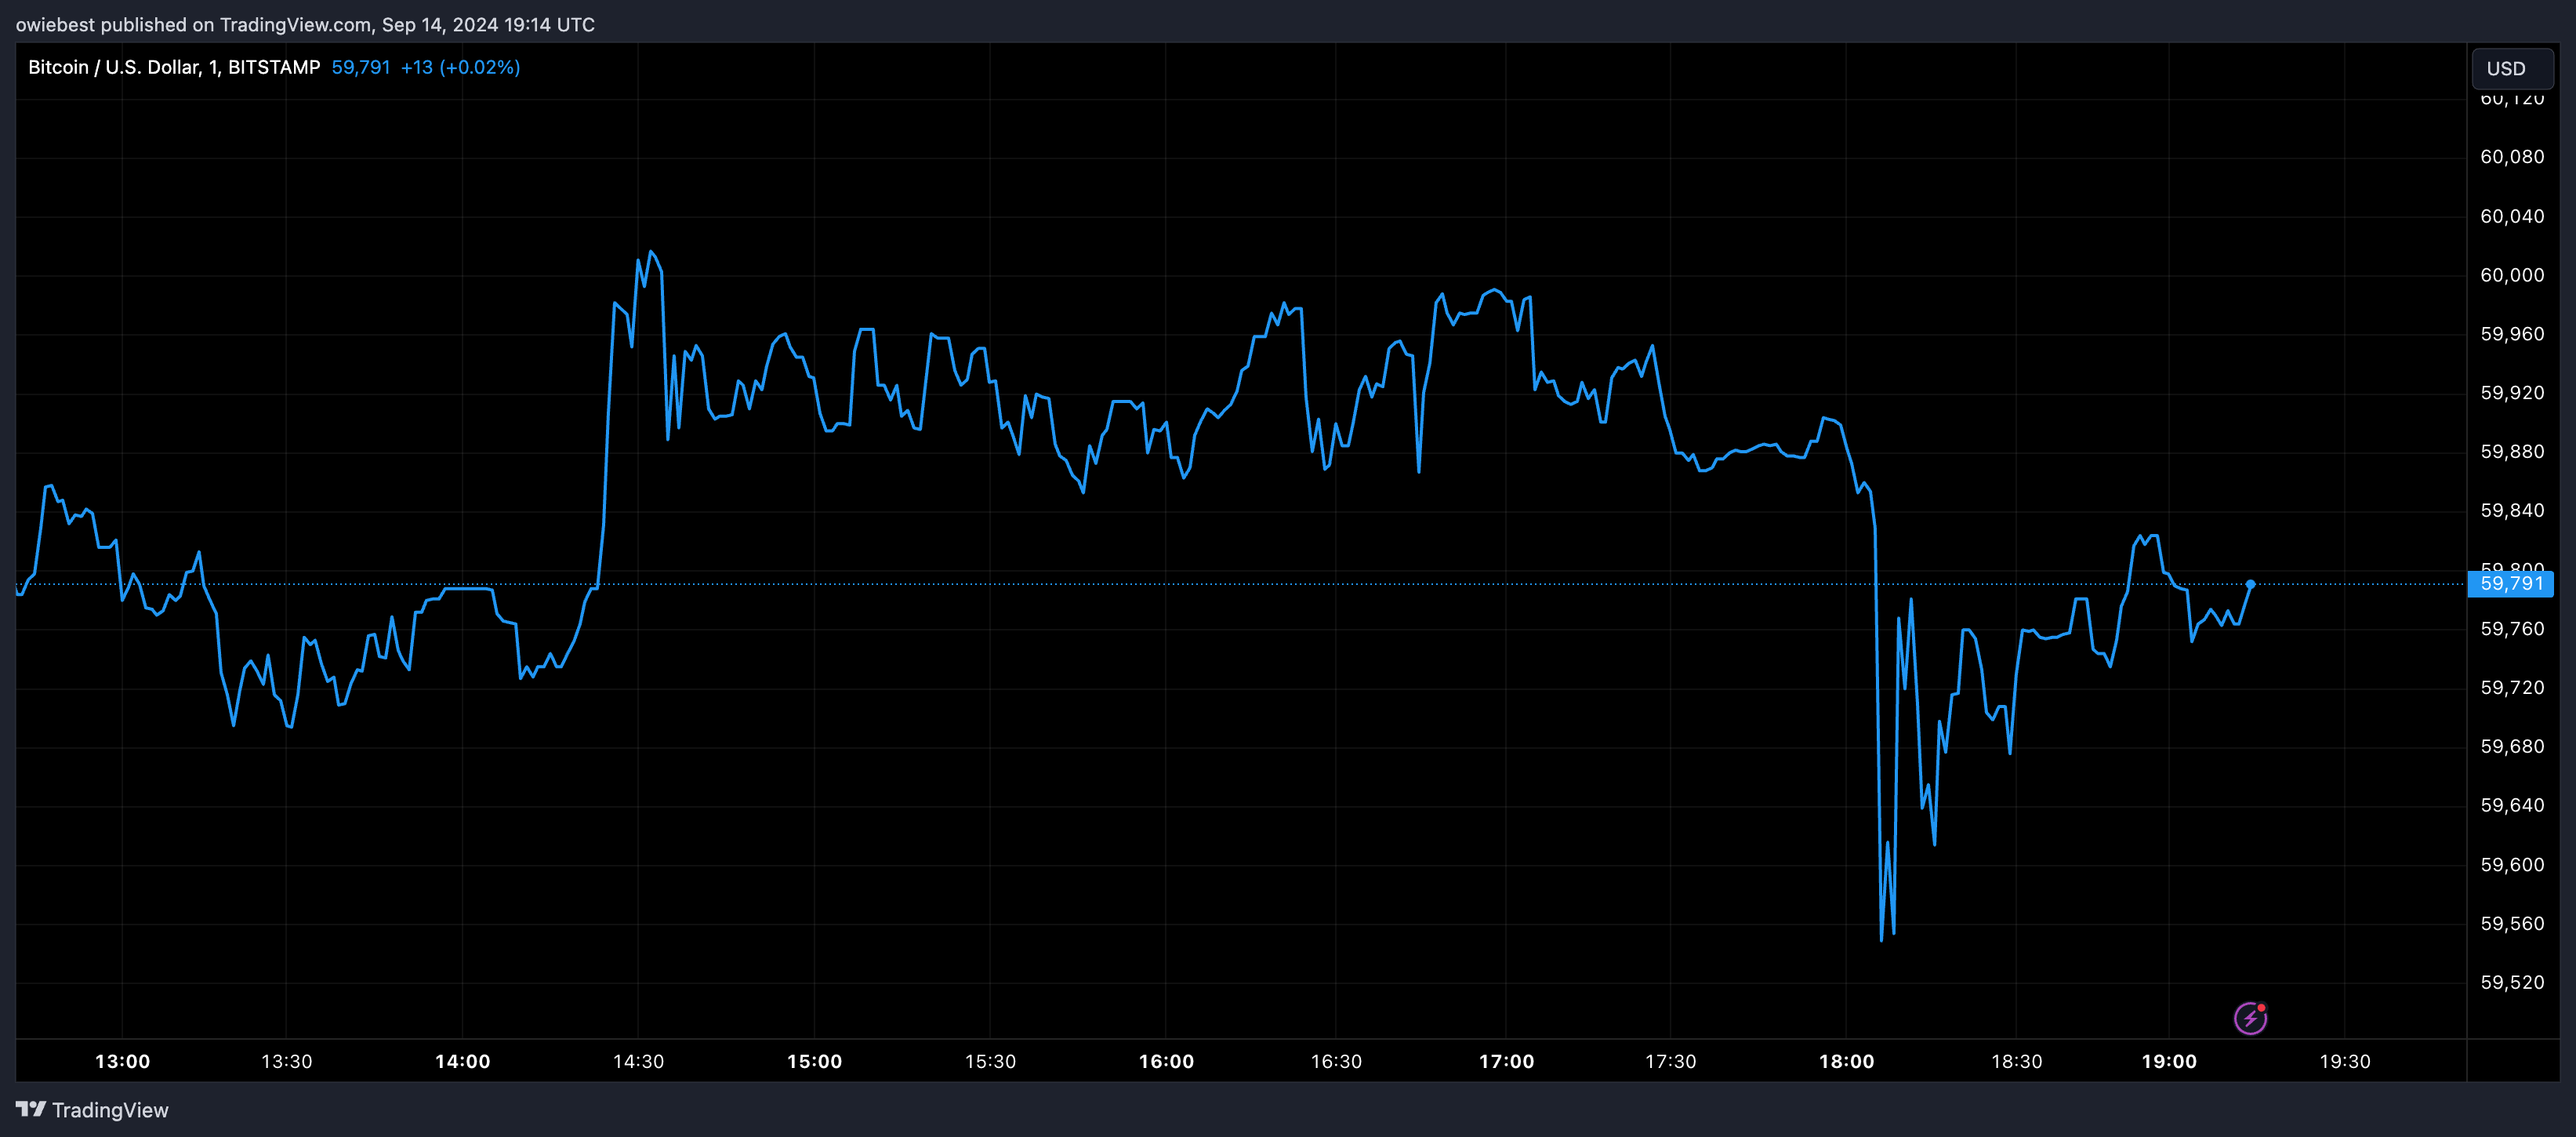Click the purple lightning bolt icon

pos(2249,1018)
